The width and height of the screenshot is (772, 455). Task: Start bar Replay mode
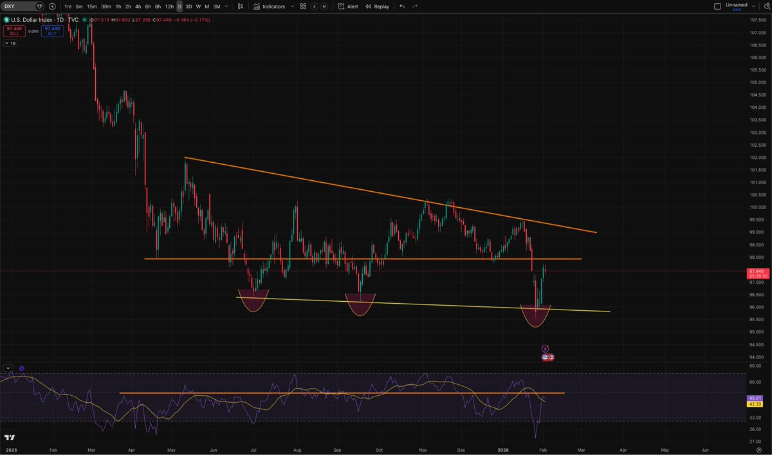[x=377, y=6]
